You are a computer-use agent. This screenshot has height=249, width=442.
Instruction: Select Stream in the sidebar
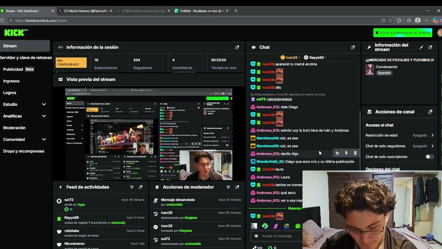[25, 46]
